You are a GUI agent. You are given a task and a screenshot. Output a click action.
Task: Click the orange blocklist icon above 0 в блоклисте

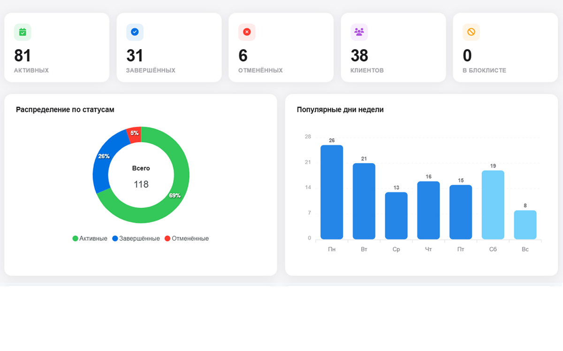tap(470, 32)
